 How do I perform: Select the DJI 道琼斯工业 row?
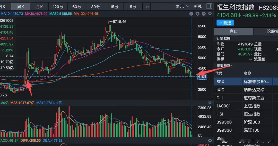point(246,98)
